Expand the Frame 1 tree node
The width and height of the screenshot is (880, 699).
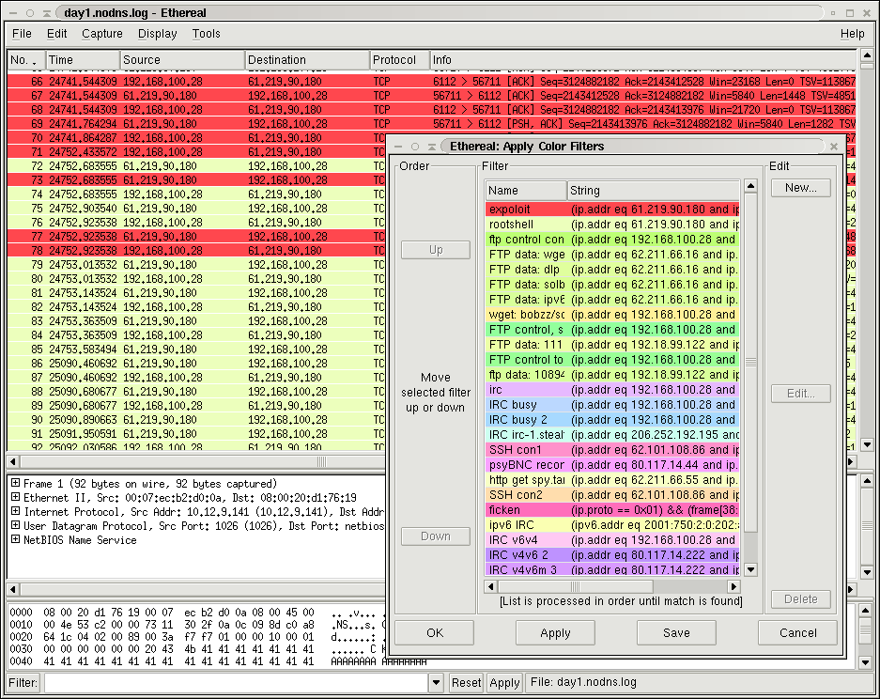tap(15, 483)
